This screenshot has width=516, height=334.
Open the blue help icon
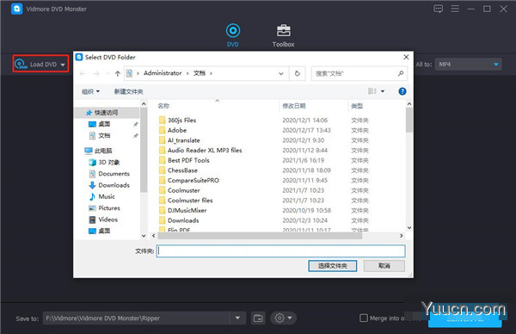(x=402, y=91)
